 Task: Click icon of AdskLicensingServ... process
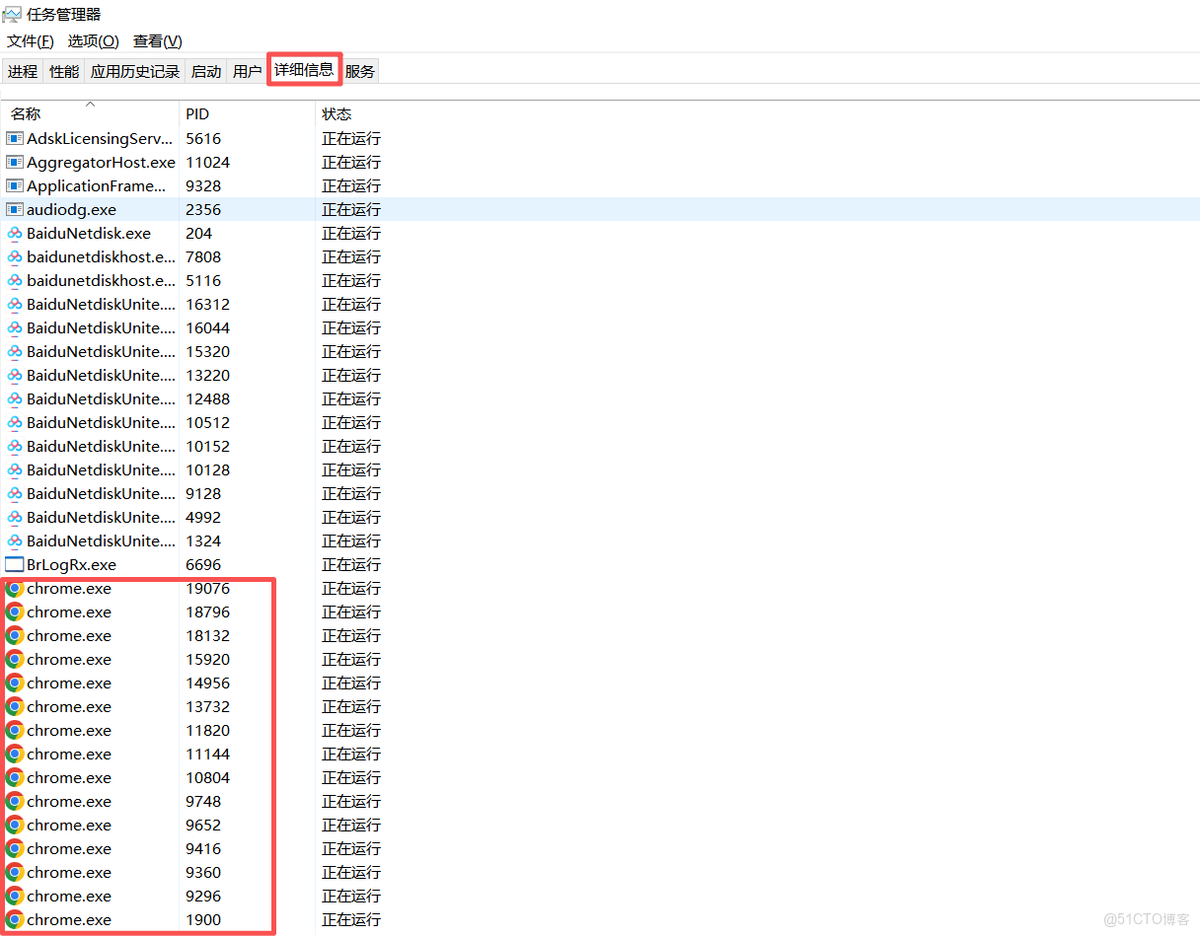pos(15,138)
